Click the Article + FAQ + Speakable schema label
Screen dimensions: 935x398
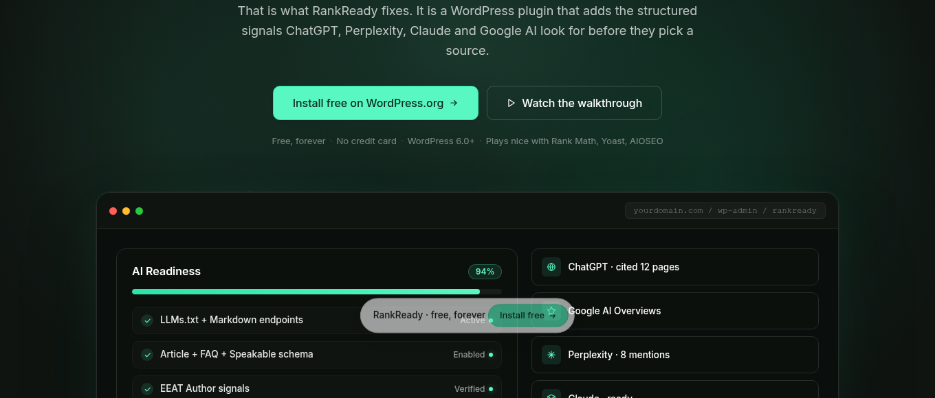[x=236, y=354]
